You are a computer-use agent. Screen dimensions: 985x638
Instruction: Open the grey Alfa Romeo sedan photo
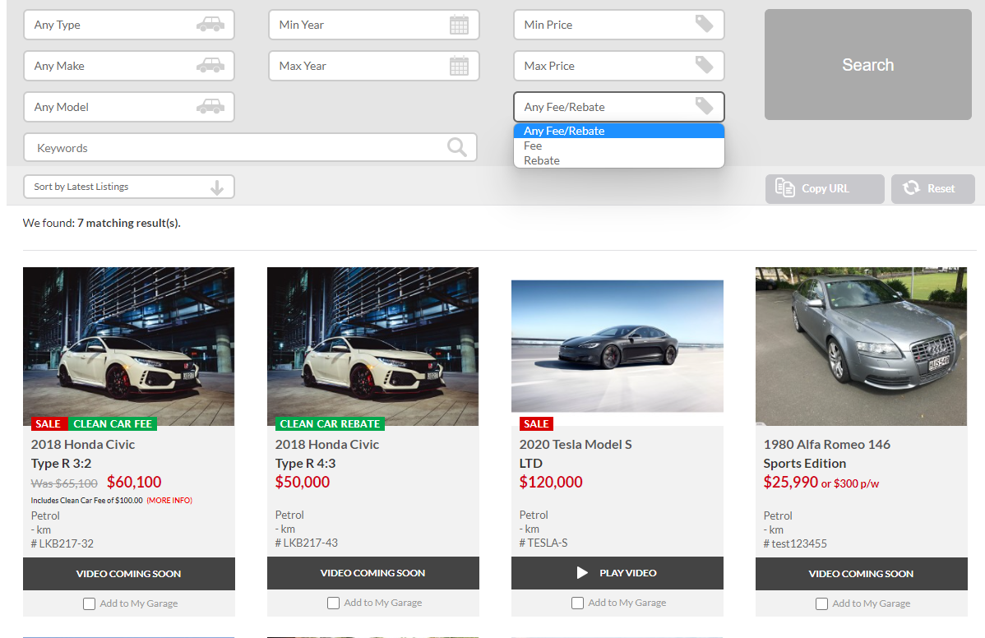point(861,347)
